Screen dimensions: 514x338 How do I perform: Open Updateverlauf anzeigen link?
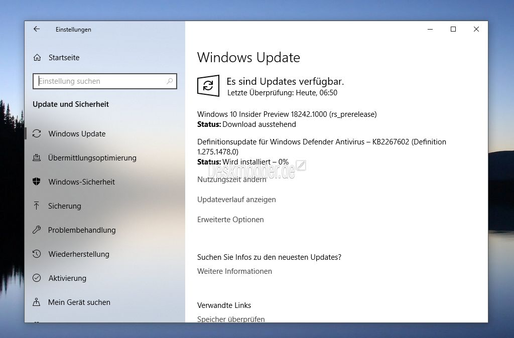click(x=236, y=200)
